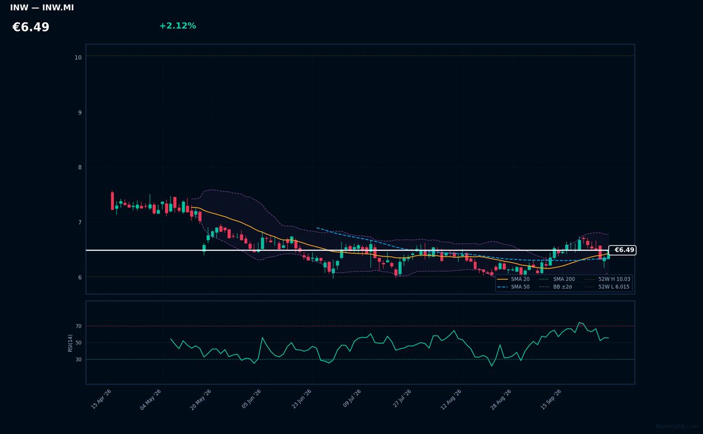Click the 50 level label on the RSI panel
The height and width of the screenshot is (434, 703).
pos(79,343)
